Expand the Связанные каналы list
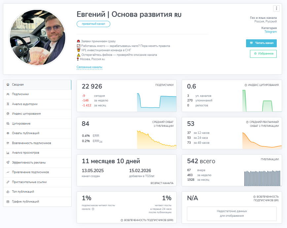Screen dimensions: 287x228 90,67
